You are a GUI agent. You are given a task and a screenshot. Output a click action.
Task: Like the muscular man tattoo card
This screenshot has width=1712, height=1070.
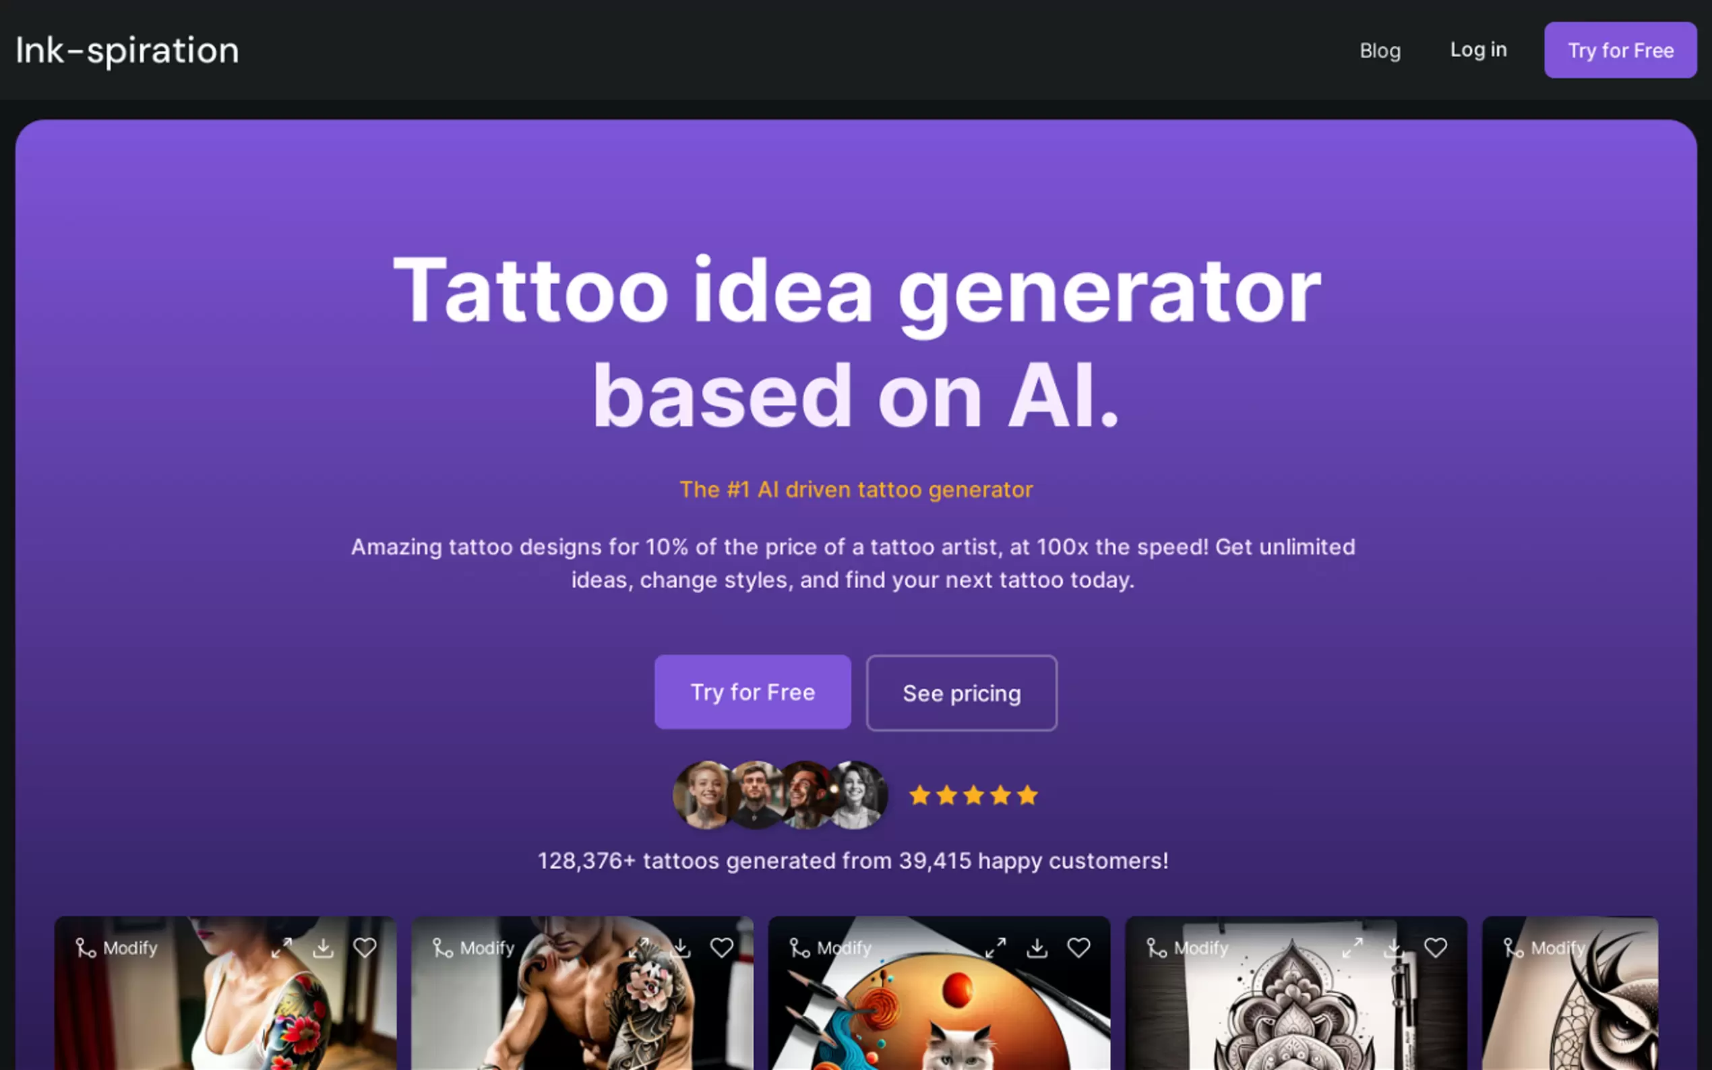(x=721, y=947)
